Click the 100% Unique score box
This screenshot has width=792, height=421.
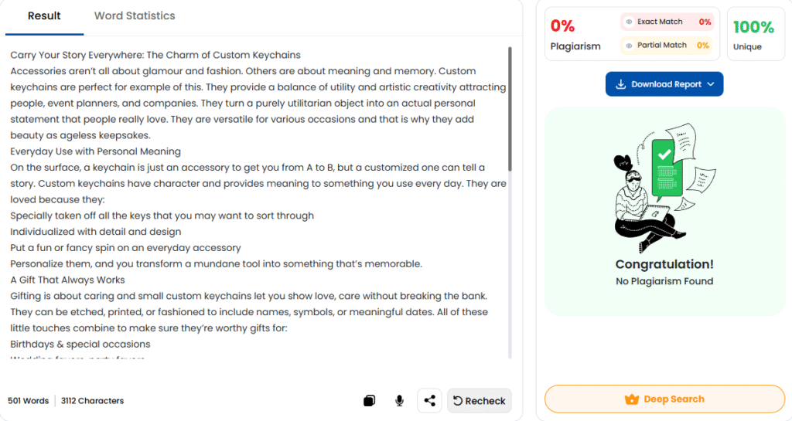pyautogui.click(x=753, y=34)
